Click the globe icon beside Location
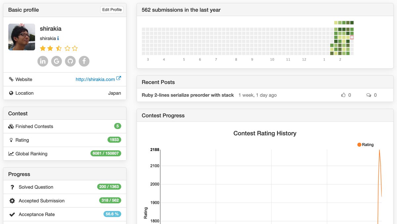This screenshot has height=224, width=397. pyautogui.click(x=11, y=93)
